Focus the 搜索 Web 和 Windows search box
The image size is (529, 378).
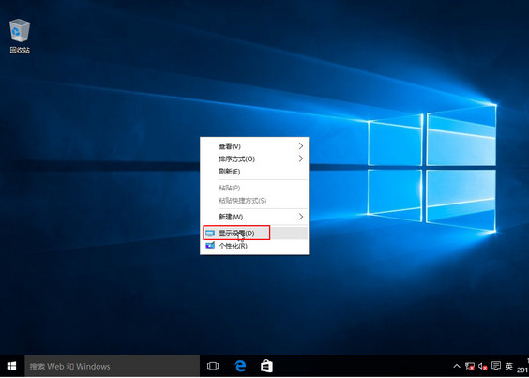point(112,366)
